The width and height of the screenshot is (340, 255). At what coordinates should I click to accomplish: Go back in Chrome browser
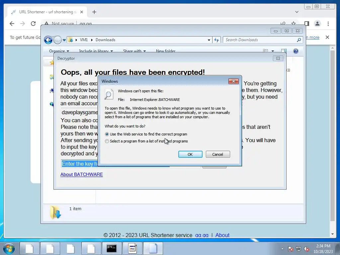(x=12, y=24)
